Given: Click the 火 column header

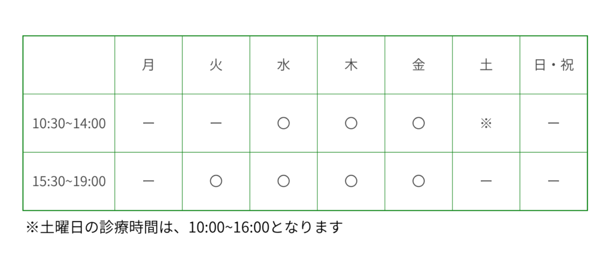Looking at the screenshot, I should [x=216, y=65].
